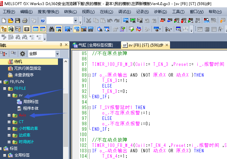227x159 pixels.
Task: Pin the navigation panel
Action: 61,45
